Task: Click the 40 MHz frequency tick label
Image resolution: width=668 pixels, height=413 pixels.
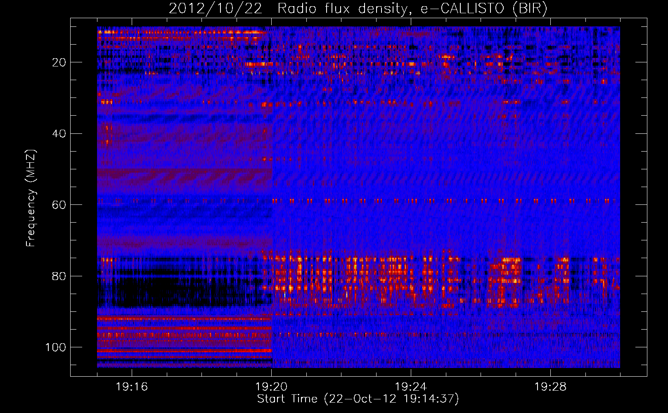Action: point(59,133)
